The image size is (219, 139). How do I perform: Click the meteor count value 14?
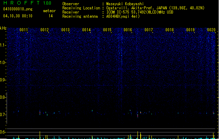pos(51,16)
